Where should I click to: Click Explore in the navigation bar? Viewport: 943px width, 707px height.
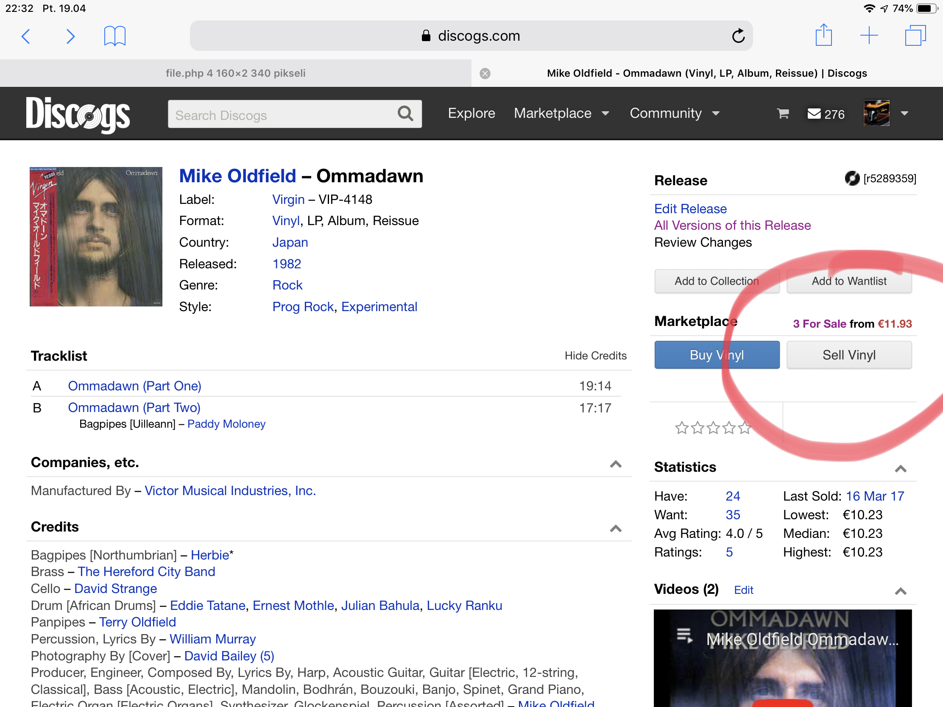(471, 113)
